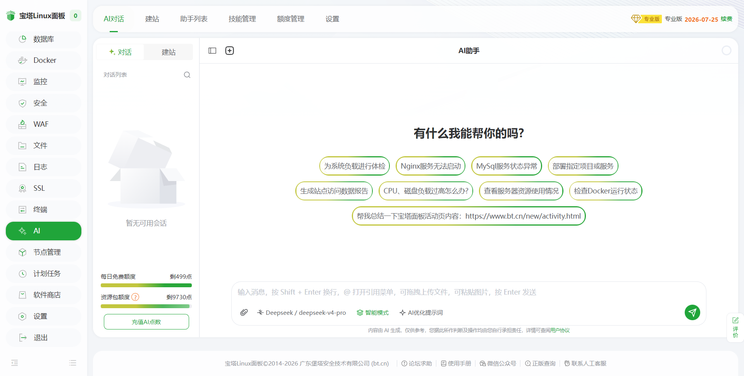
Task: Click the 续费 link
Action: [727, 19]
